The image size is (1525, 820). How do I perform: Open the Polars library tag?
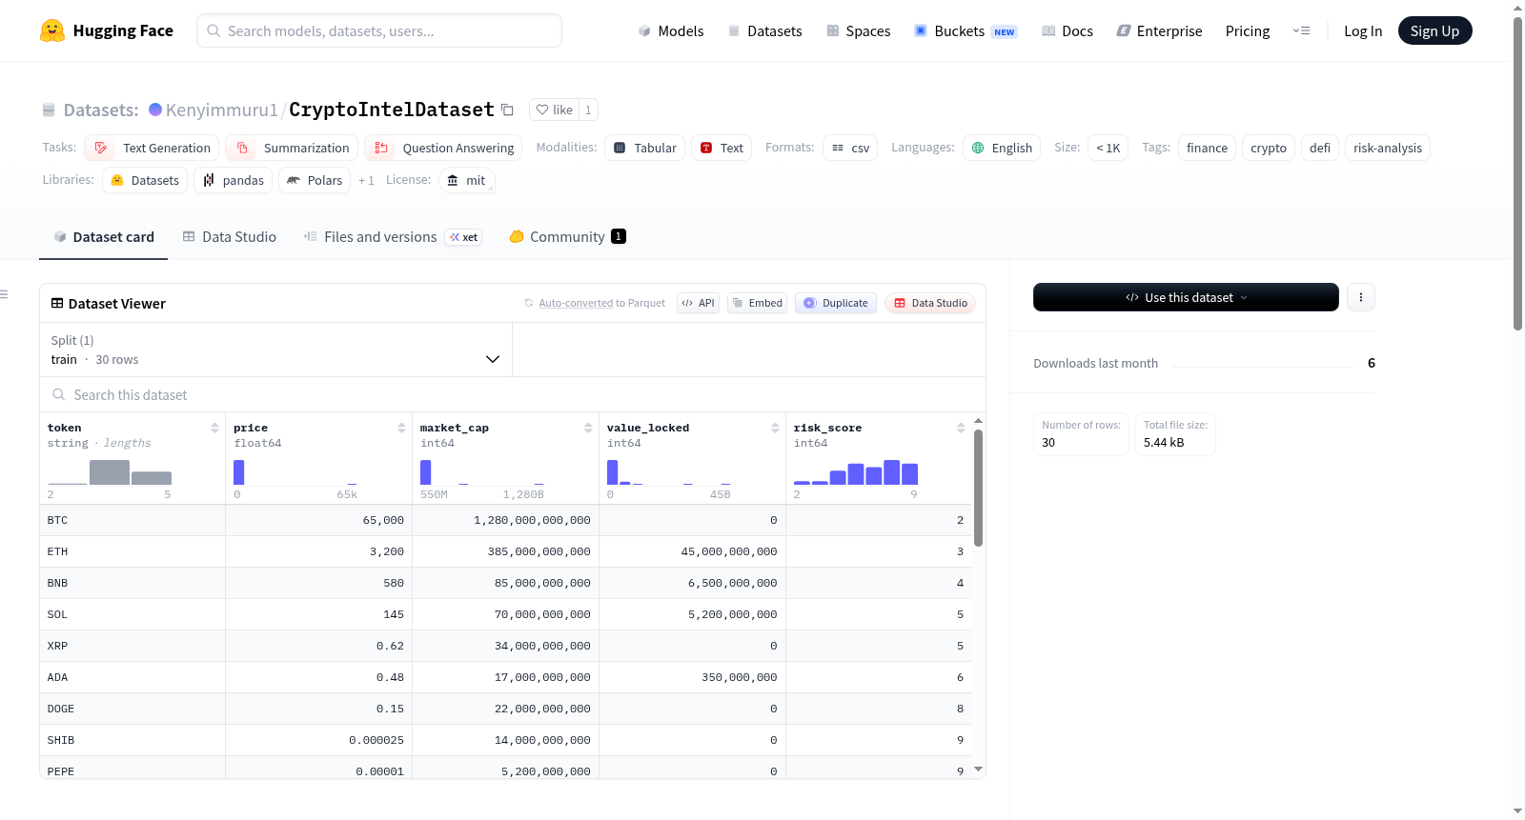(315, 180)
